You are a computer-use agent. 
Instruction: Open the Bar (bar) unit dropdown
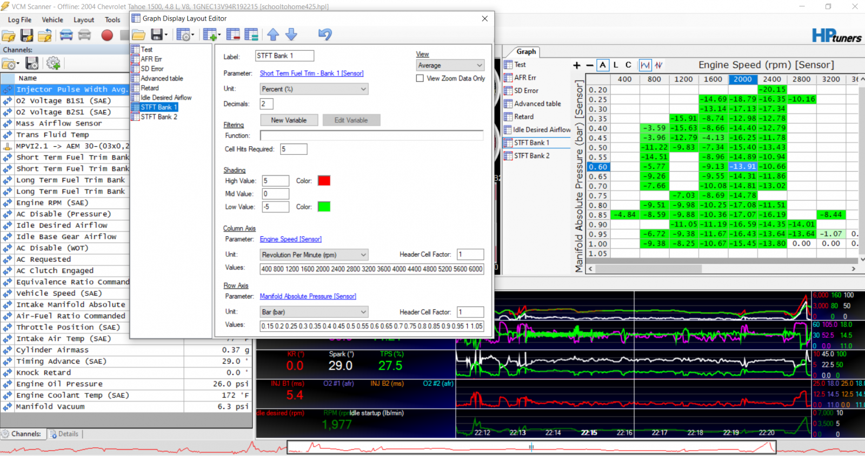click(314, 312)
